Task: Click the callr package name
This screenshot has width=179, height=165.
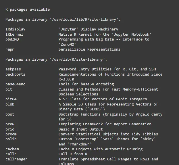Action: point(11,154)
